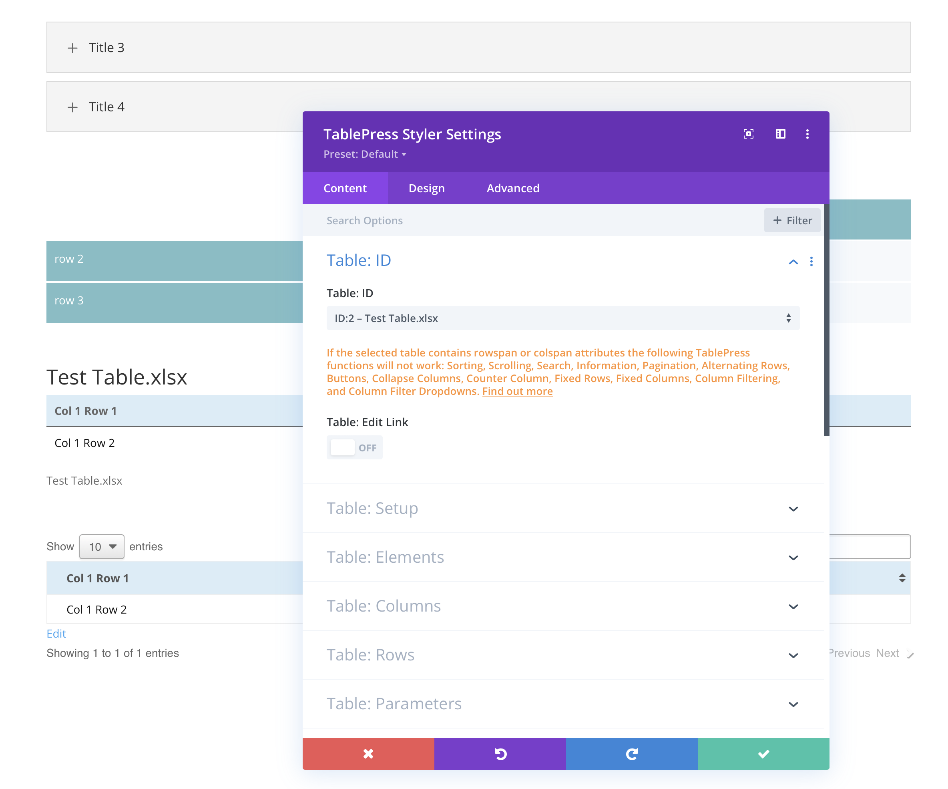The height and width of the screenshot is (789, 948).
Task: Expand the Table: Elements section
Action: (563, 557)
